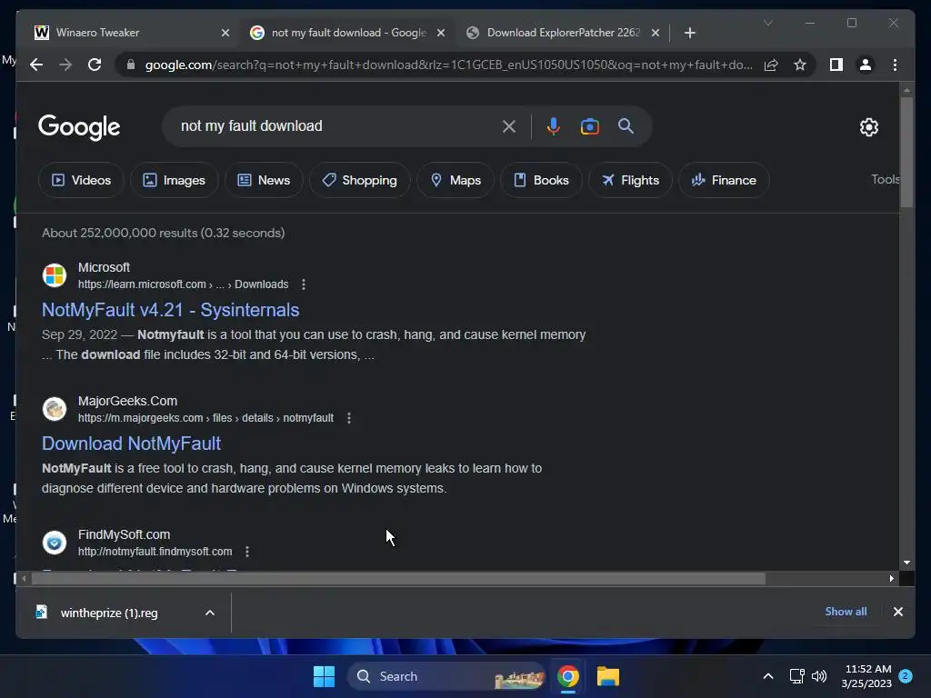Click the MajorGeeks result favicon

tap(54, 409)
